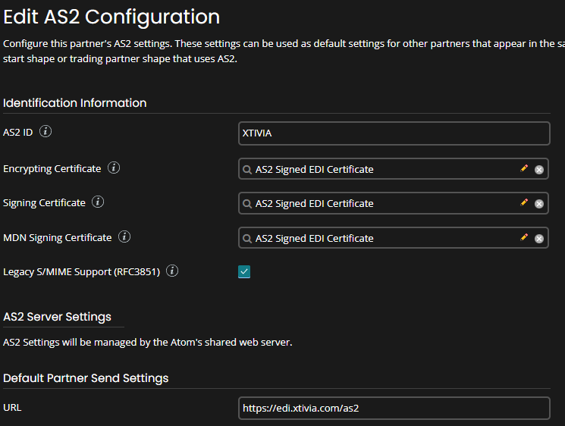View info for Legacy S/MIME Support
This screenshot has height=426, width=565.
click(x=172, y=271)
